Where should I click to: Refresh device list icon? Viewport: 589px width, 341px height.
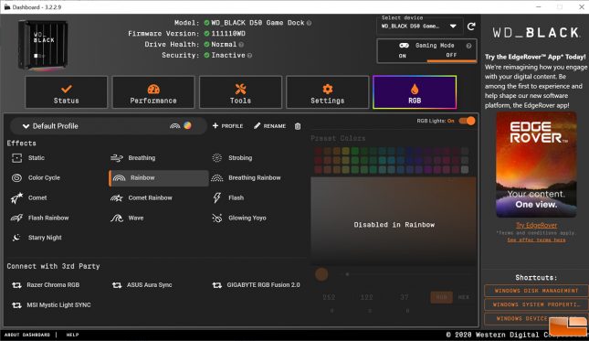tap(471, 27)
